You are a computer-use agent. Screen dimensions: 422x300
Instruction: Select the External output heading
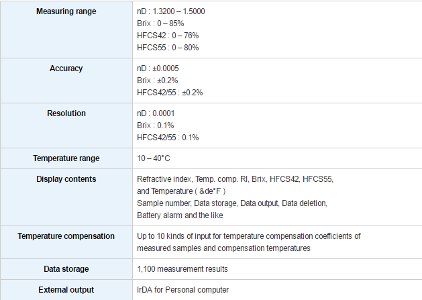pyautogui.click(x=66, y=290)
